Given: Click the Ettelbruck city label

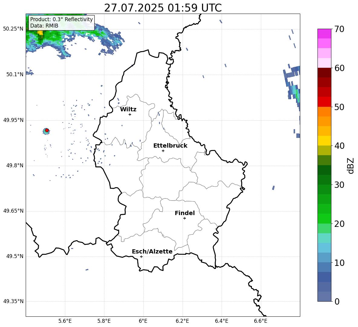Looking at the screenshot, I should pos(170,146).
